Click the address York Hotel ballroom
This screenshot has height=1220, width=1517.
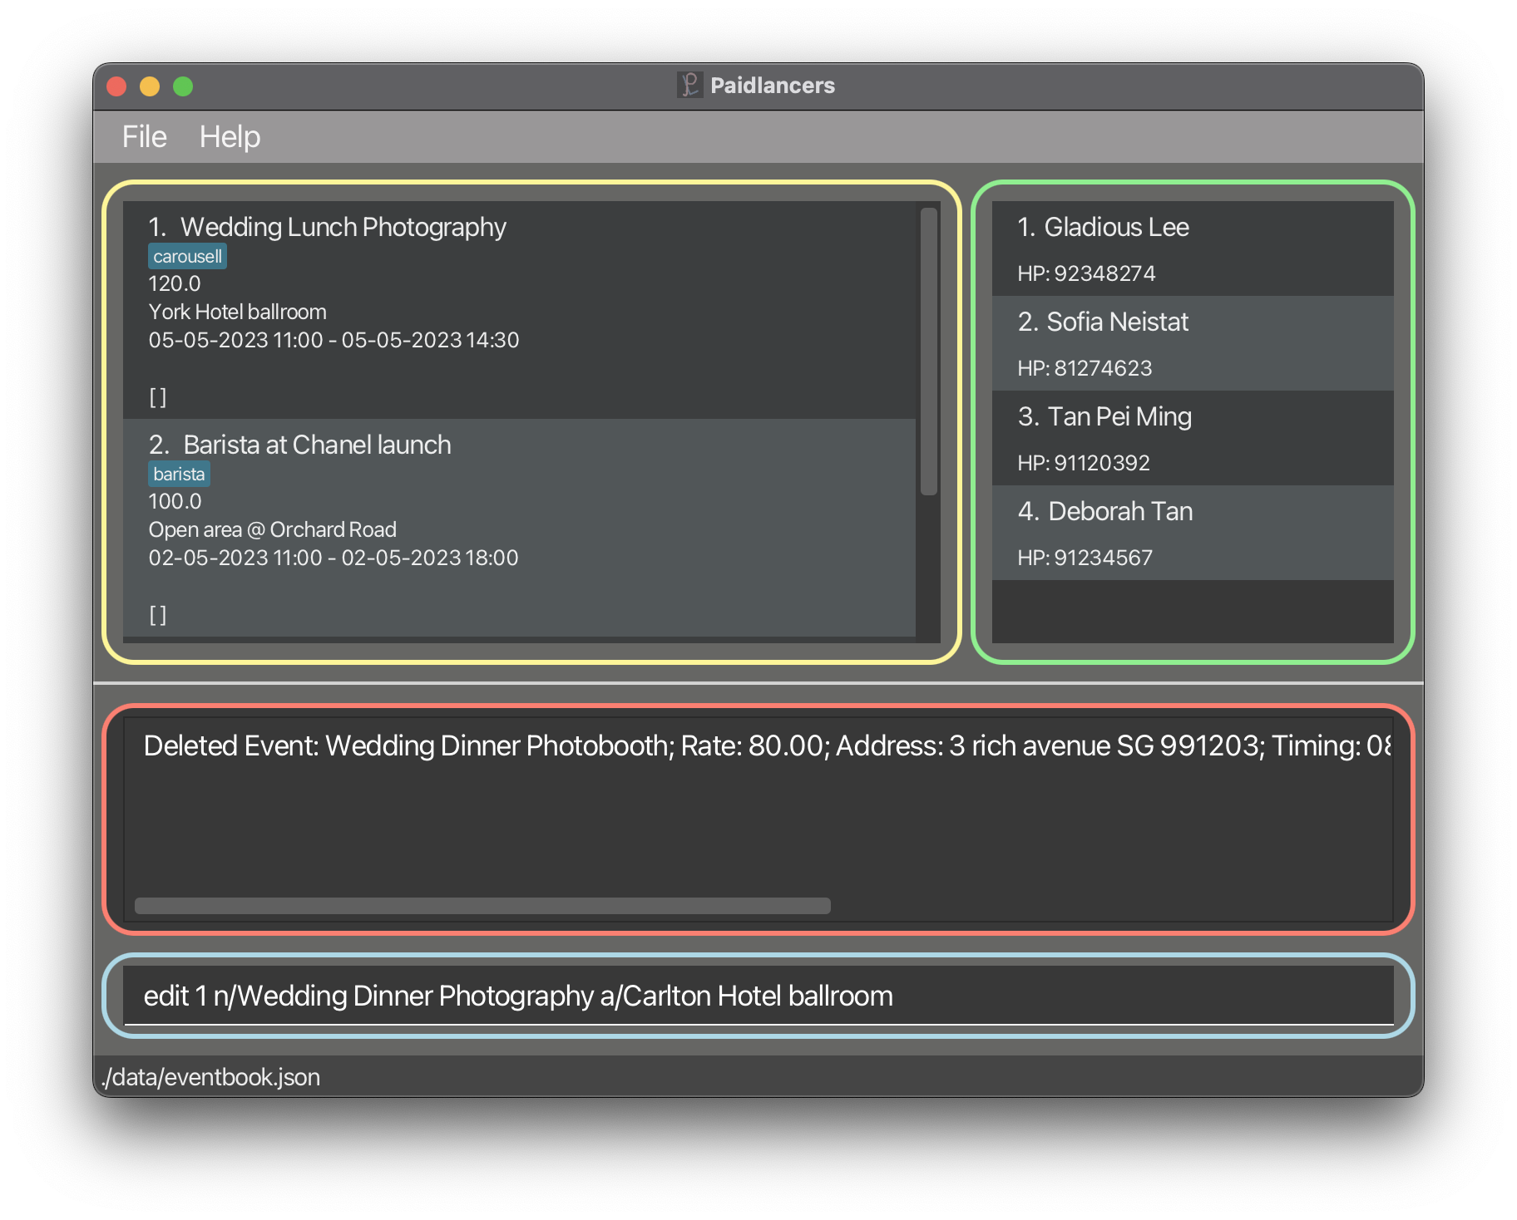[x=237, y=312]
